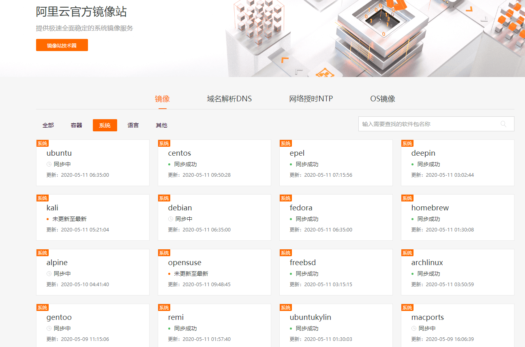Open the 网络授时NTP tab
This screenshot has width=525, height=347.
coord(311,99)
